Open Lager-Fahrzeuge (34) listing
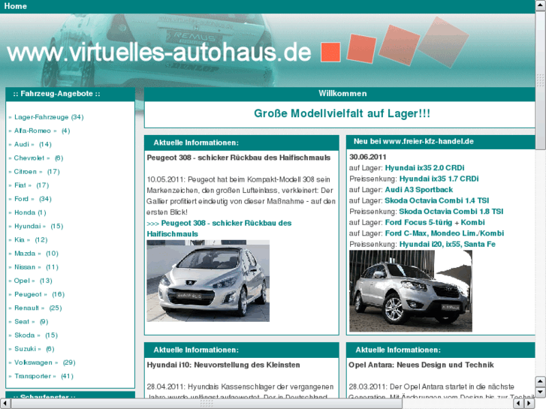This screenshot has width=546, height=409. [x=49, y=117]
